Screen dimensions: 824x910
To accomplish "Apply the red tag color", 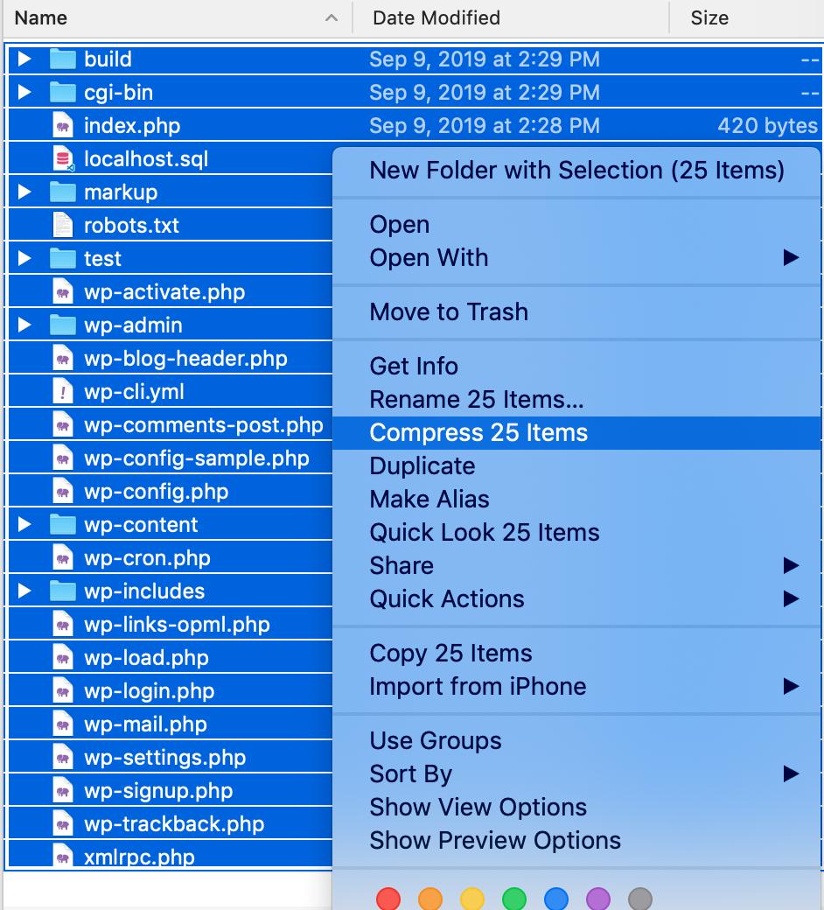I will [388, 899].
